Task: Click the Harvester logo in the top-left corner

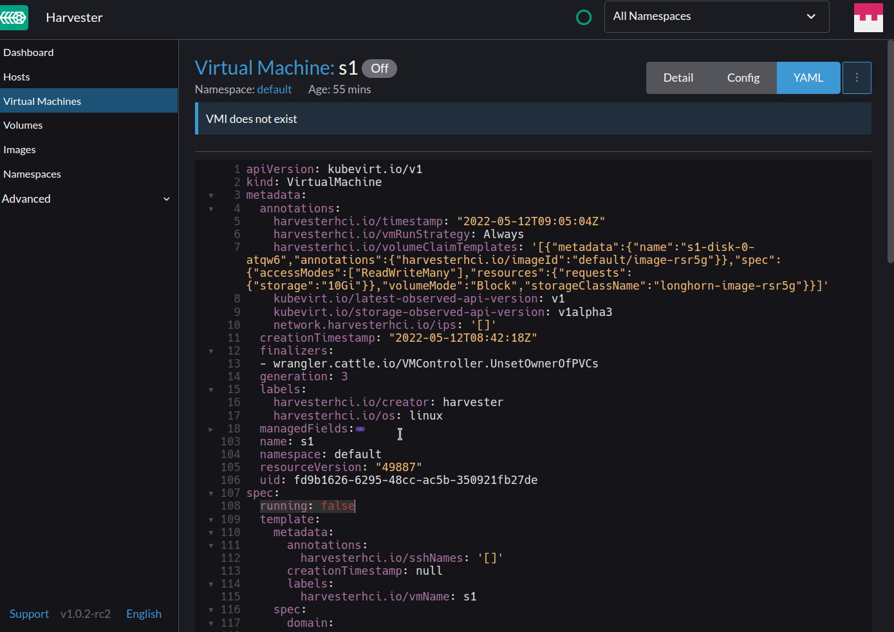Action: click(x=14, y=17)
